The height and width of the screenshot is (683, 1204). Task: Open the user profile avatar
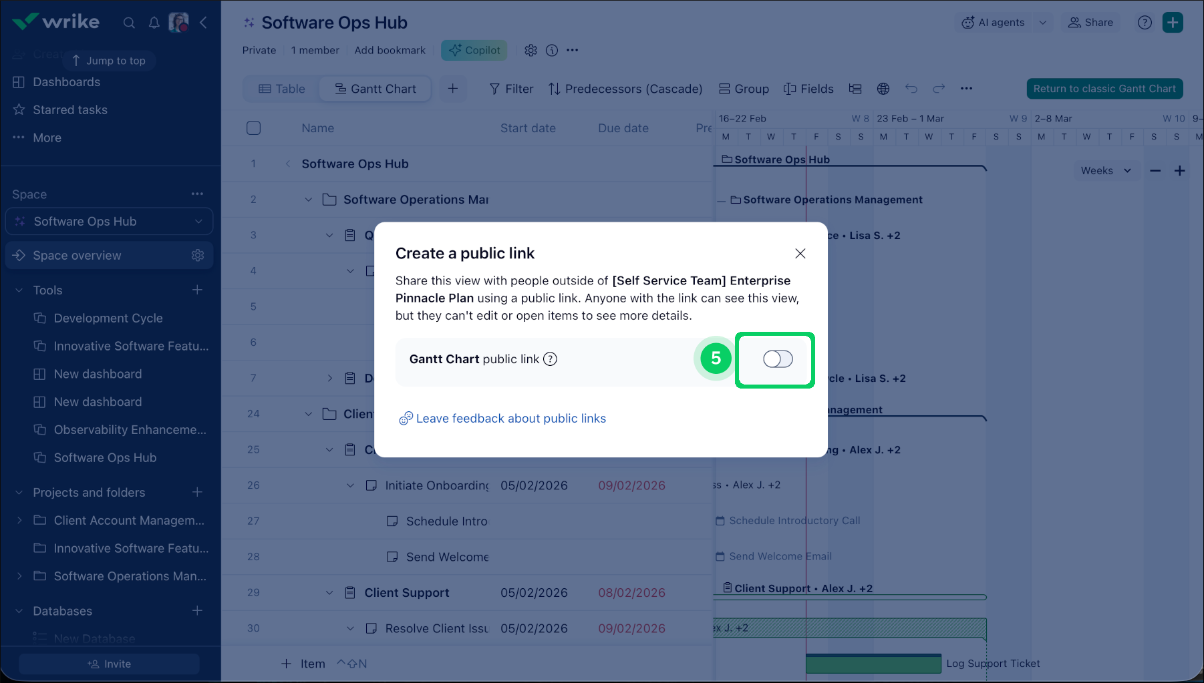click(x=178, y=23)
